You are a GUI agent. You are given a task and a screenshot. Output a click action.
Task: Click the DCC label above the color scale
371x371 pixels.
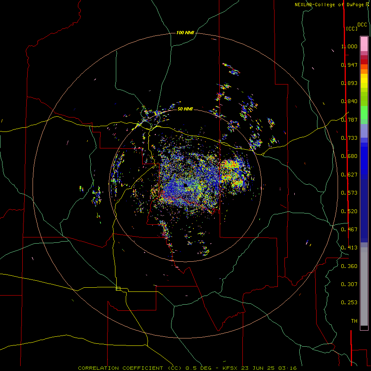pos(362,25)
